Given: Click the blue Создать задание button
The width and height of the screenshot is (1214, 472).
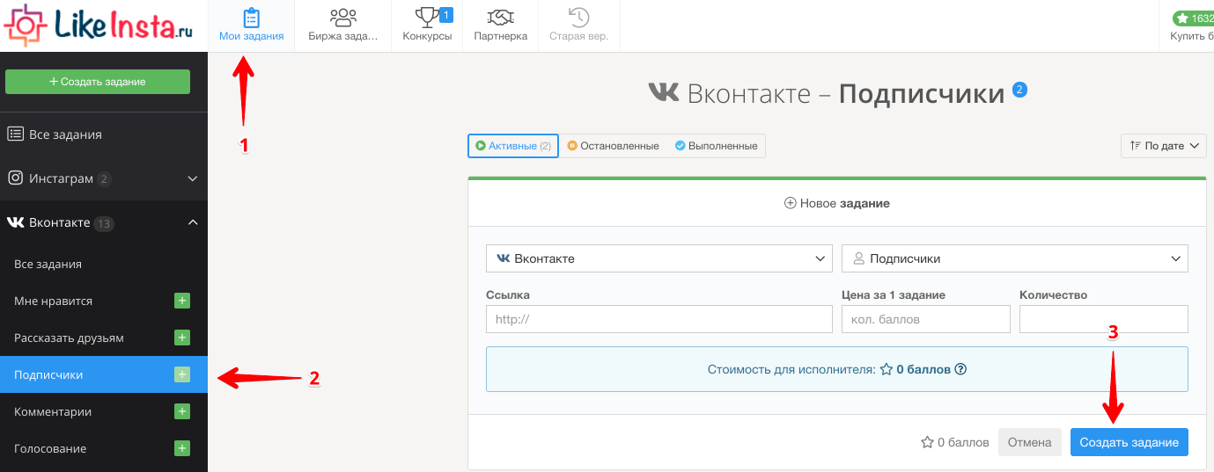Looking at the screenshot, I should [1129, 442].
